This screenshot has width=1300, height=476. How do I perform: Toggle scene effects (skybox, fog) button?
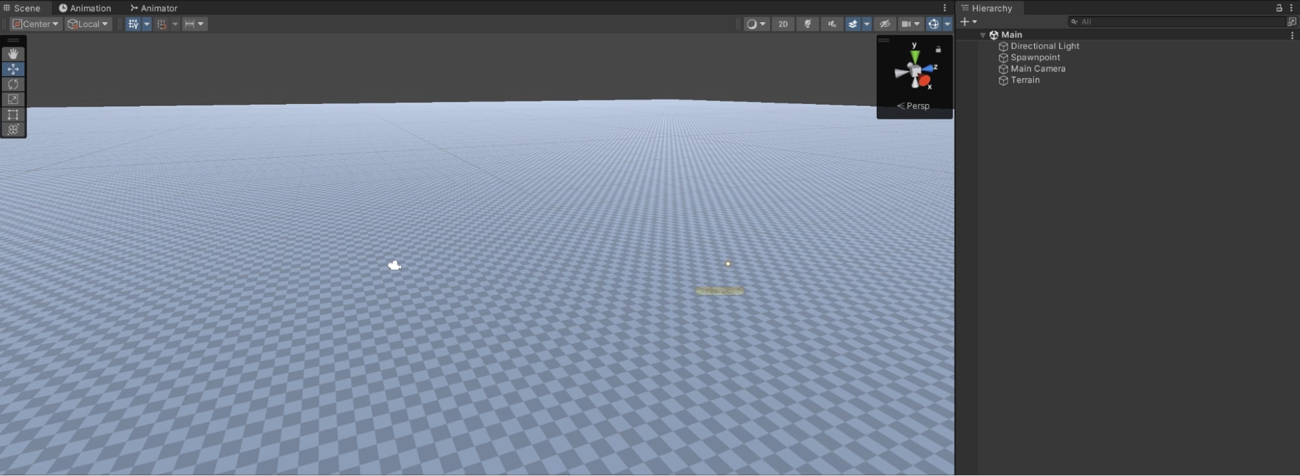(x=853, y=24)
